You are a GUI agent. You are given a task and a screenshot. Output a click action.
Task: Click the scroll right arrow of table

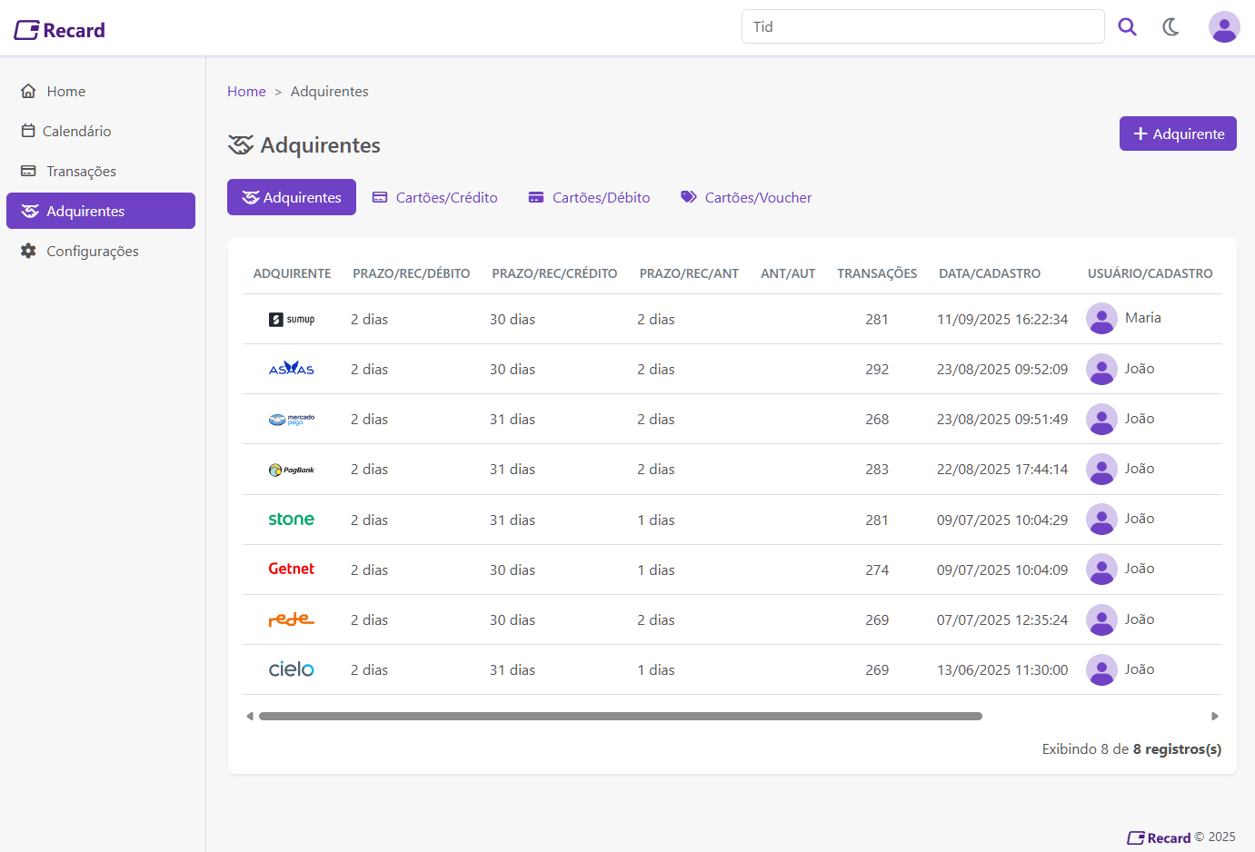tap(1214, 717)
